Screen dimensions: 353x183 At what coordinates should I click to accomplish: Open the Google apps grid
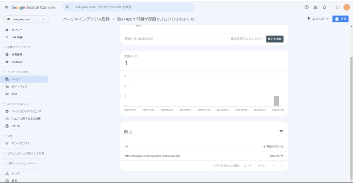coord(338,7)
